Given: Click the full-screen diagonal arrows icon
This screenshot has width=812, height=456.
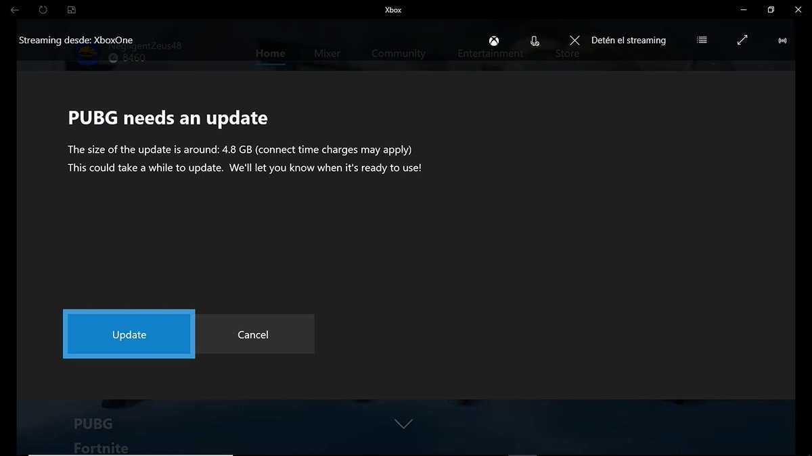Looking at the screenshot, I should click(x=742, y=41).
